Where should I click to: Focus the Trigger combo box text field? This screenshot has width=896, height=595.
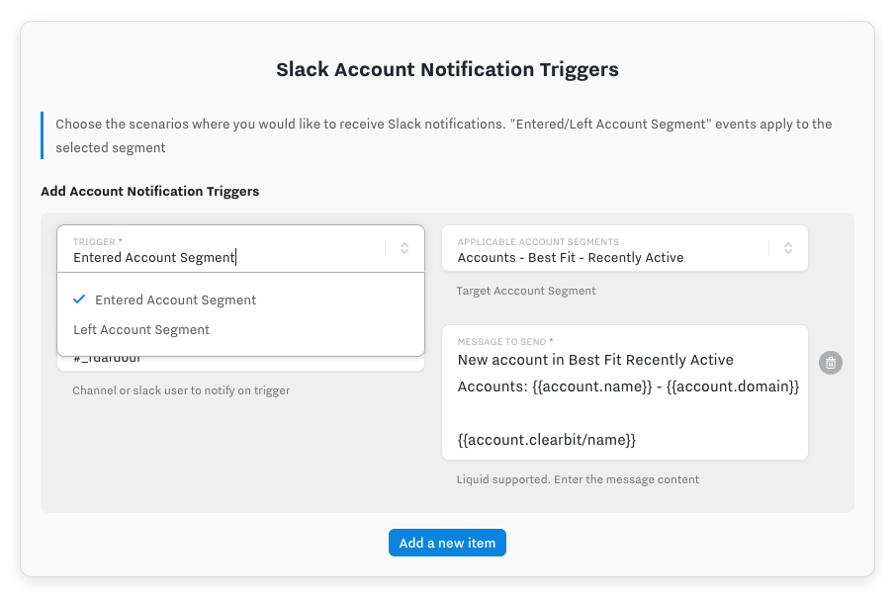point(218,257)
